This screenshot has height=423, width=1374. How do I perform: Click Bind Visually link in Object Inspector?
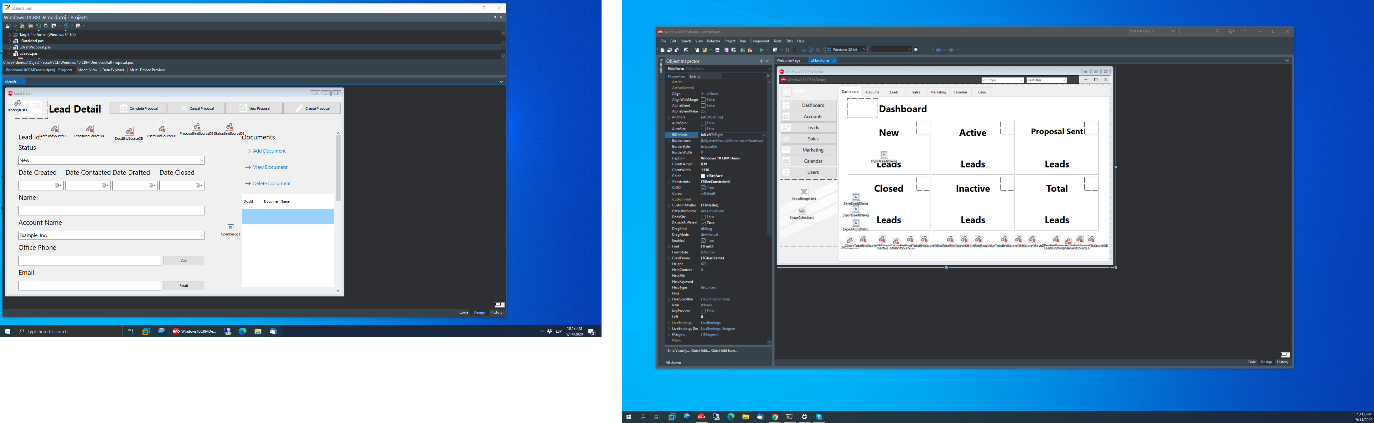point(678,350)
